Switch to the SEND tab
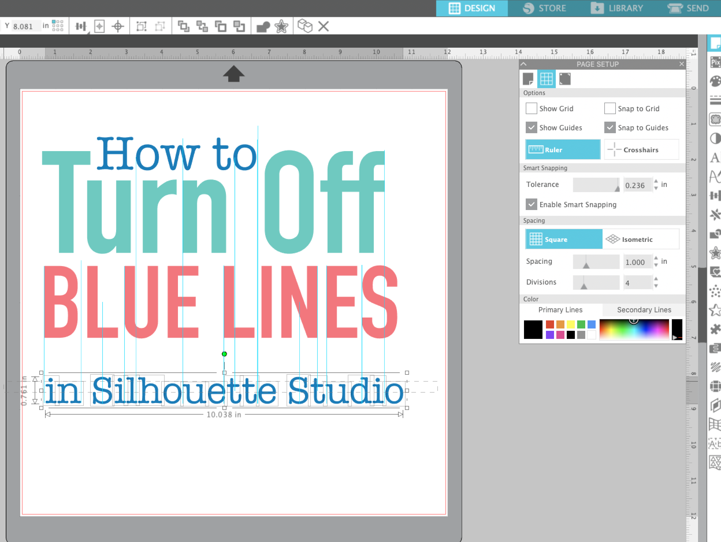The height and width of the screenshot is (542, 721). 688,8
